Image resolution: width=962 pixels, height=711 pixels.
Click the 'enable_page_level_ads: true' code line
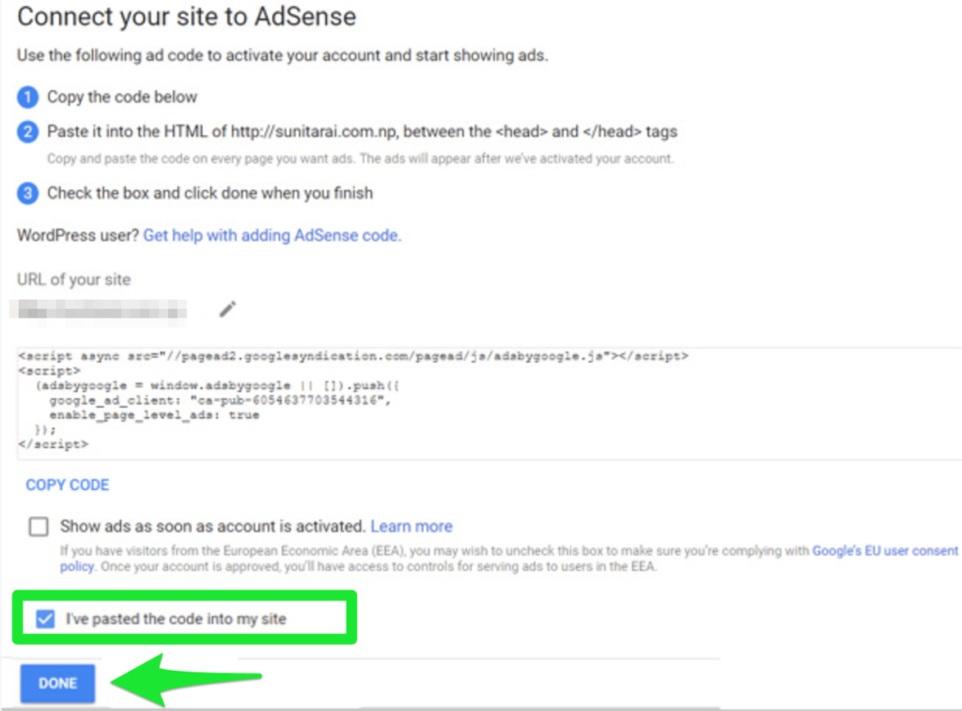tap(154, 415)
